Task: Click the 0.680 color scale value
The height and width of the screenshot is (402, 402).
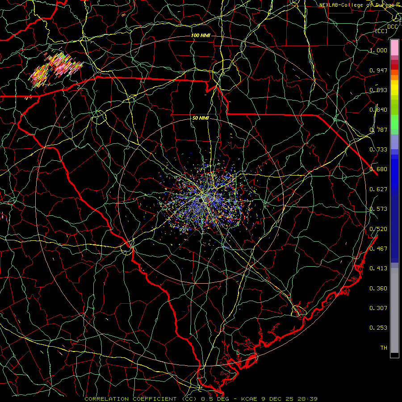Action: tap(378, 169)
